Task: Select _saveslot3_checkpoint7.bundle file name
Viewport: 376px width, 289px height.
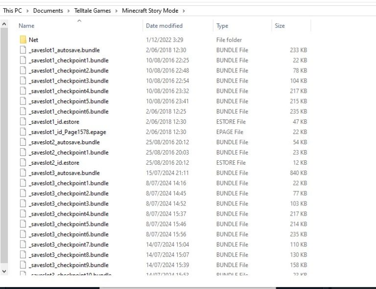Action: coord(69,245)
